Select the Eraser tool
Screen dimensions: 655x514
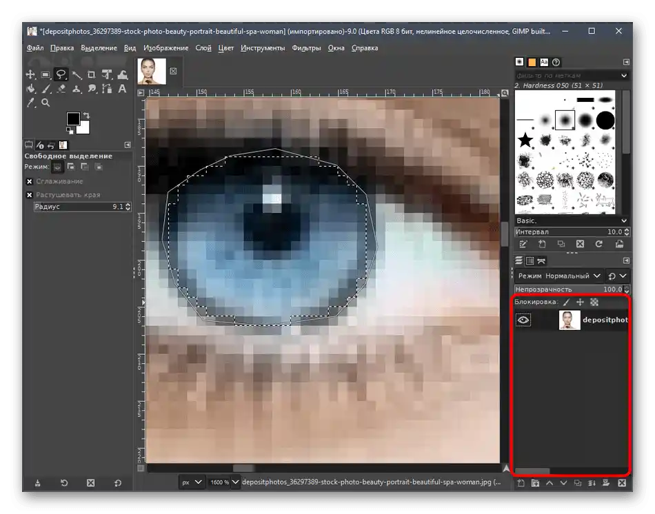(x=61, y=89)
